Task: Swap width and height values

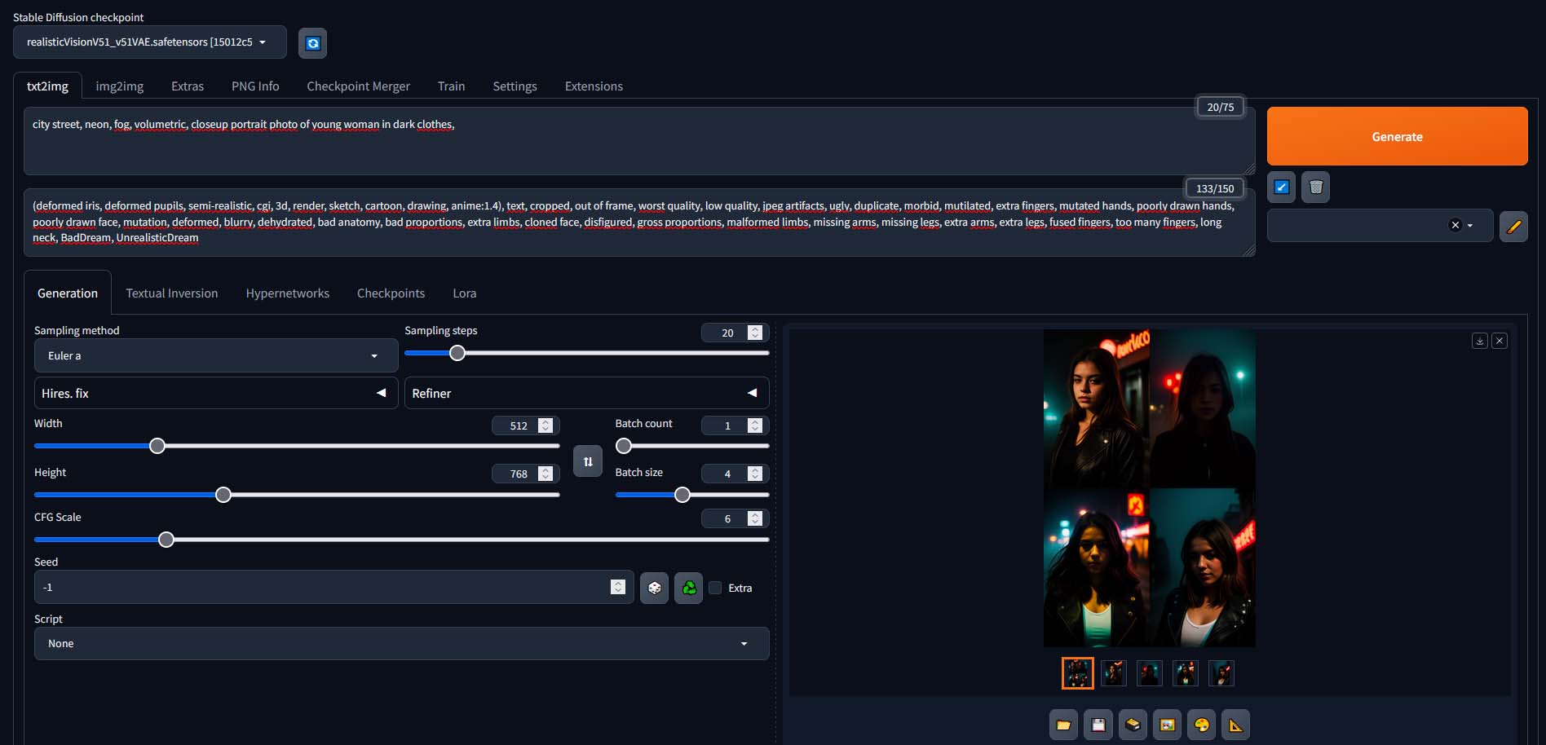Action: click(588, 461)
